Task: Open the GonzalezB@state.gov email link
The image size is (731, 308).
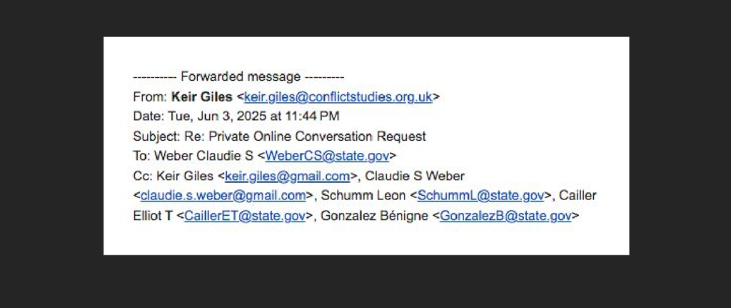Action: [505, 215]
